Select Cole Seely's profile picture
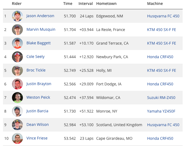 17,57
